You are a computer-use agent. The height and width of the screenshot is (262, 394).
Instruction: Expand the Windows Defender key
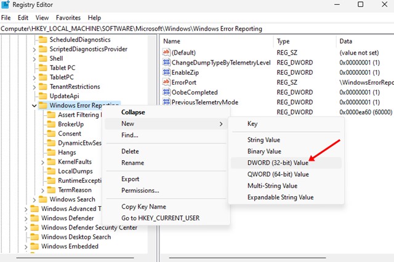click(25, 218)
